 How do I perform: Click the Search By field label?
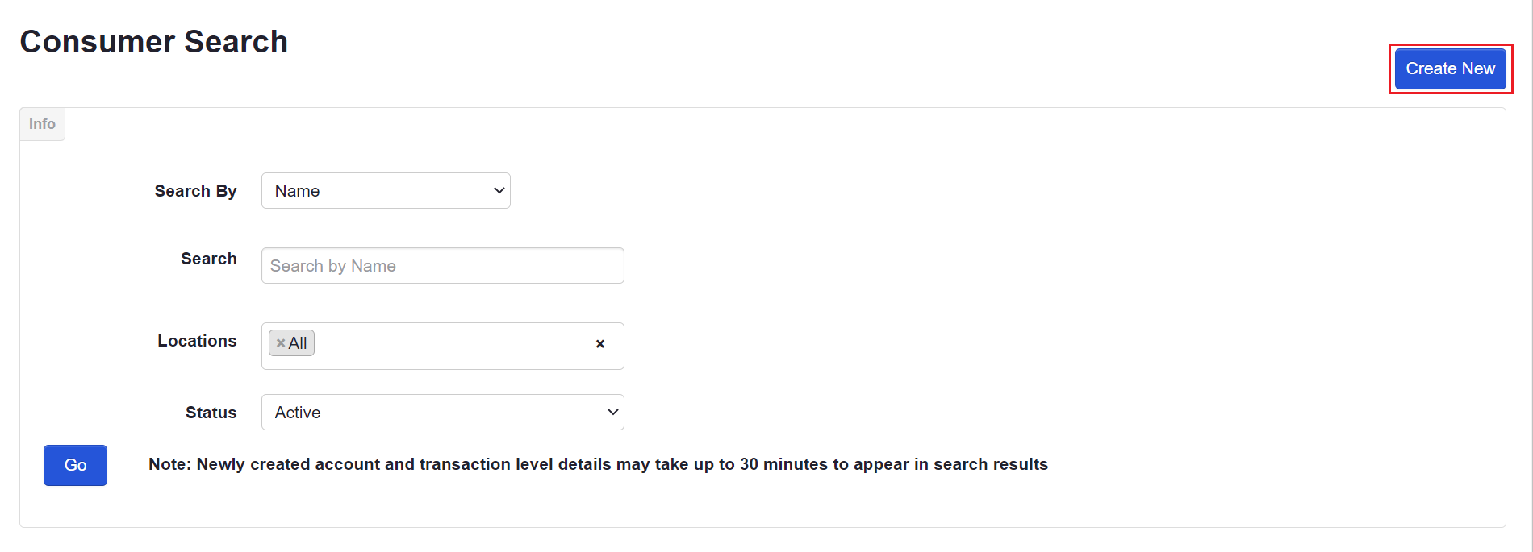(195, 191)
